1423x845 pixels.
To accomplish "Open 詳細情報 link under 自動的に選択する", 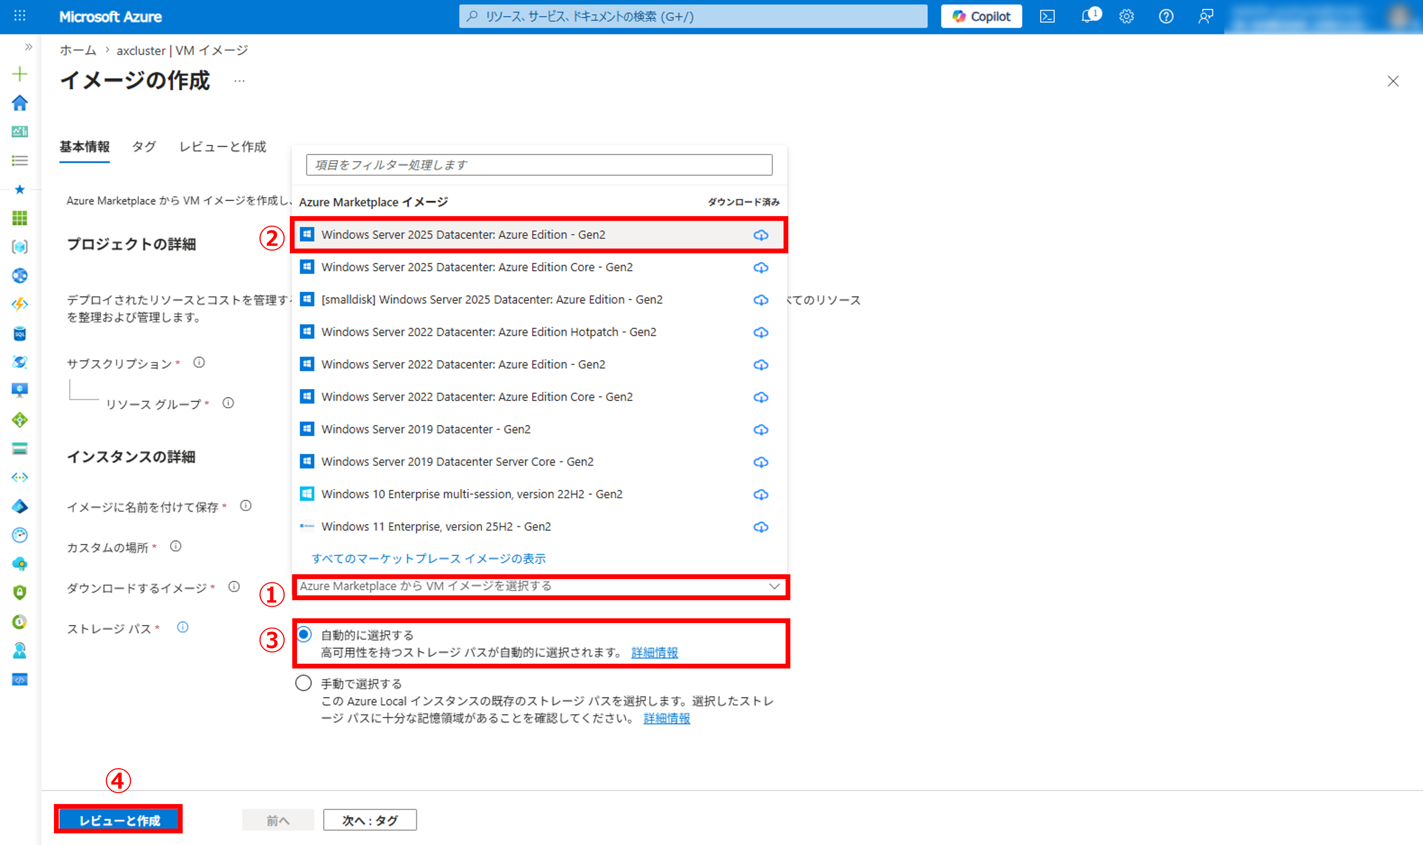I will point(655,652).
